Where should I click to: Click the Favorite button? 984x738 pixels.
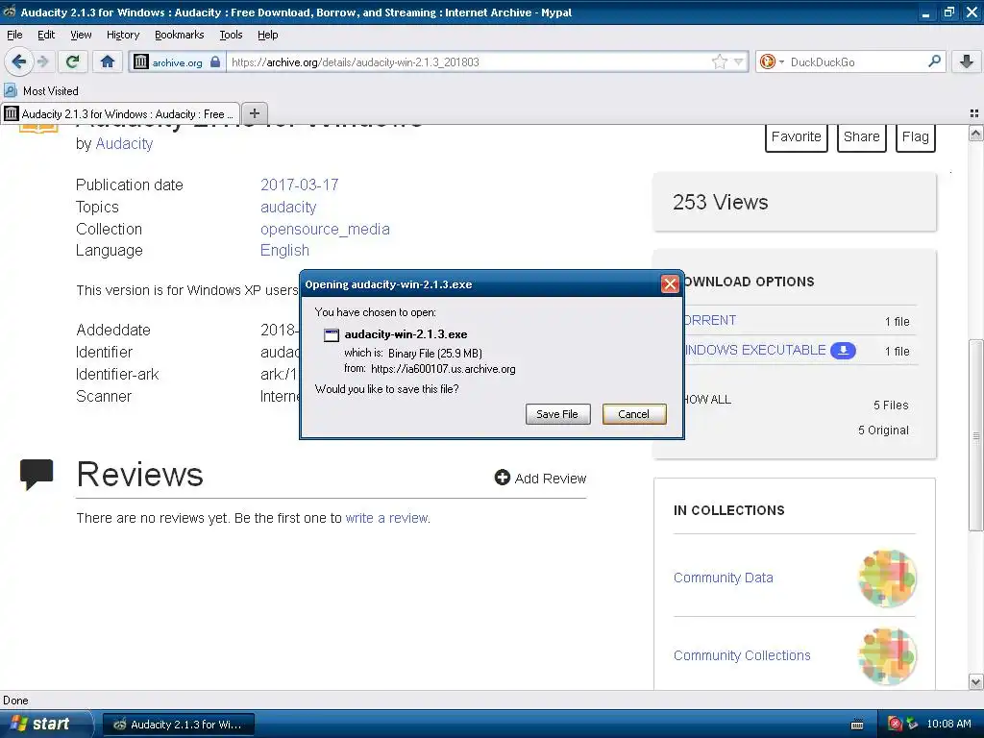tap(797, 136)
